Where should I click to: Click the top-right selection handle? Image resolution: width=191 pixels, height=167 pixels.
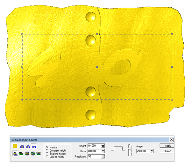[172, 34]
